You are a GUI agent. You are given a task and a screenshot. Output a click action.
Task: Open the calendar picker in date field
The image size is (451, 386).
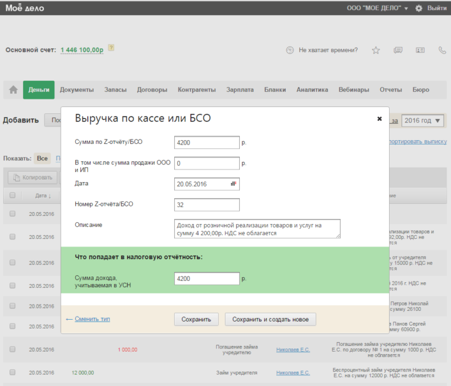tap(234, 184)
